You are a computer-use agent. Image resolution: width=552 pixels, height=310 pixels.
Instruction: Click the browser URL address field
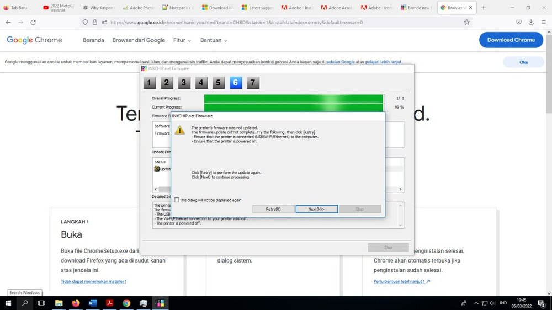(276, 23)
